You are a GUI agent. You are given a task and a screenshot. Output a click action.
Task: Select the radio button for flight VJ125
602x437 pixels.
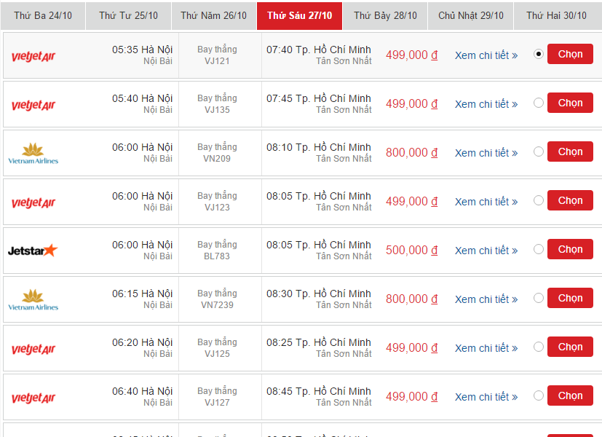[x=539, y=347]
